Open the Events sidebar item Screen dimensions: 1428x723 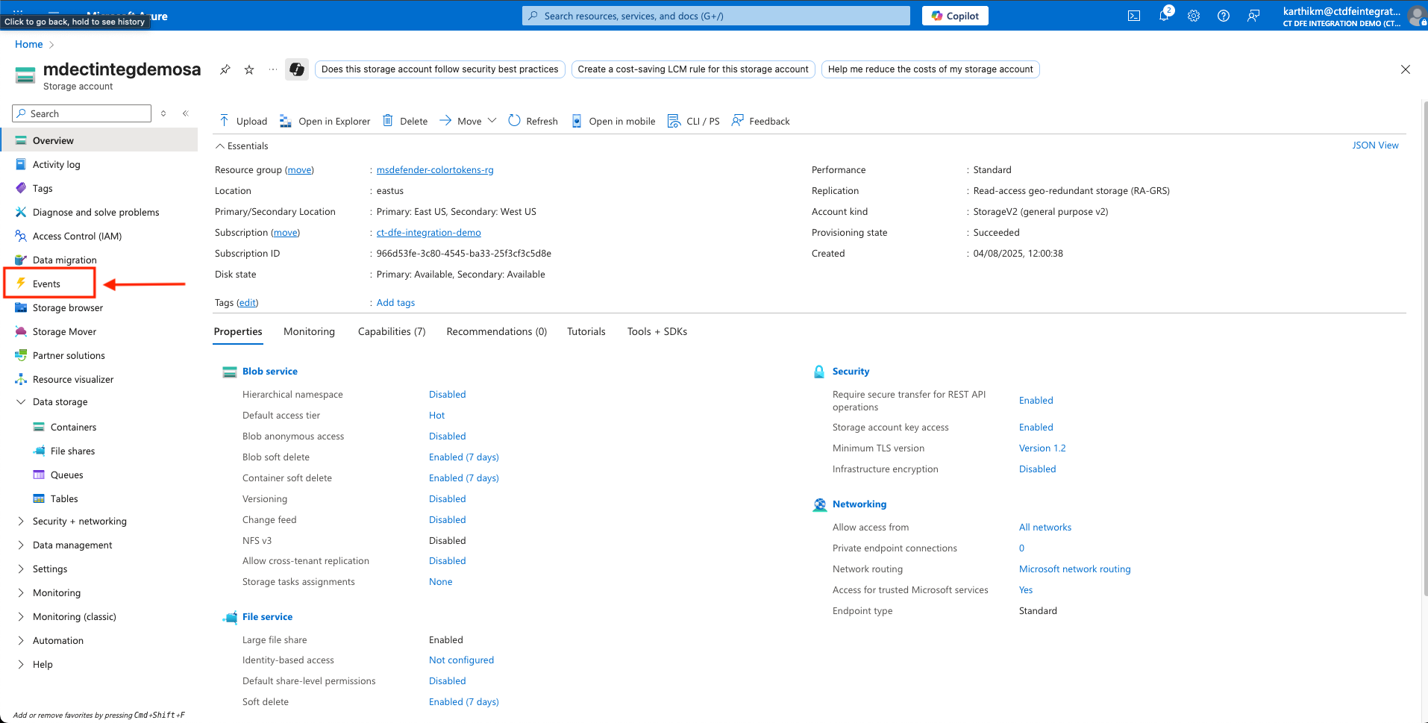pyautogui.click(x=46, y=284)
